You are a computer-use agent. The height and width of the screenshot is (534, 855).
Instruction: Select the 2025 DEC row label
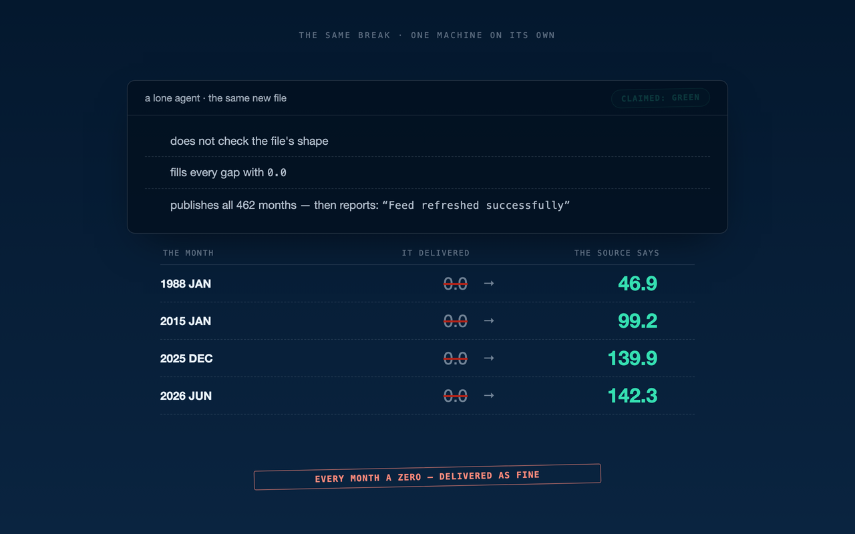point(186,358)
